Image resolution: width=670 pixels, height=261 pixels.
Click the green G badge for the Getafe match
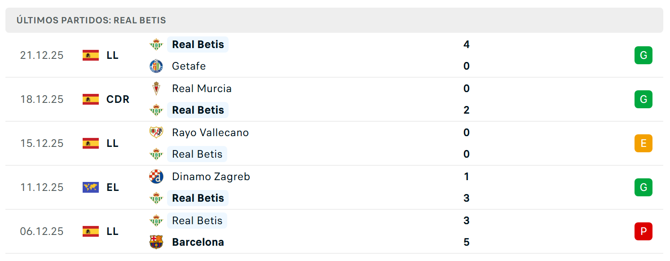[644, 55]
